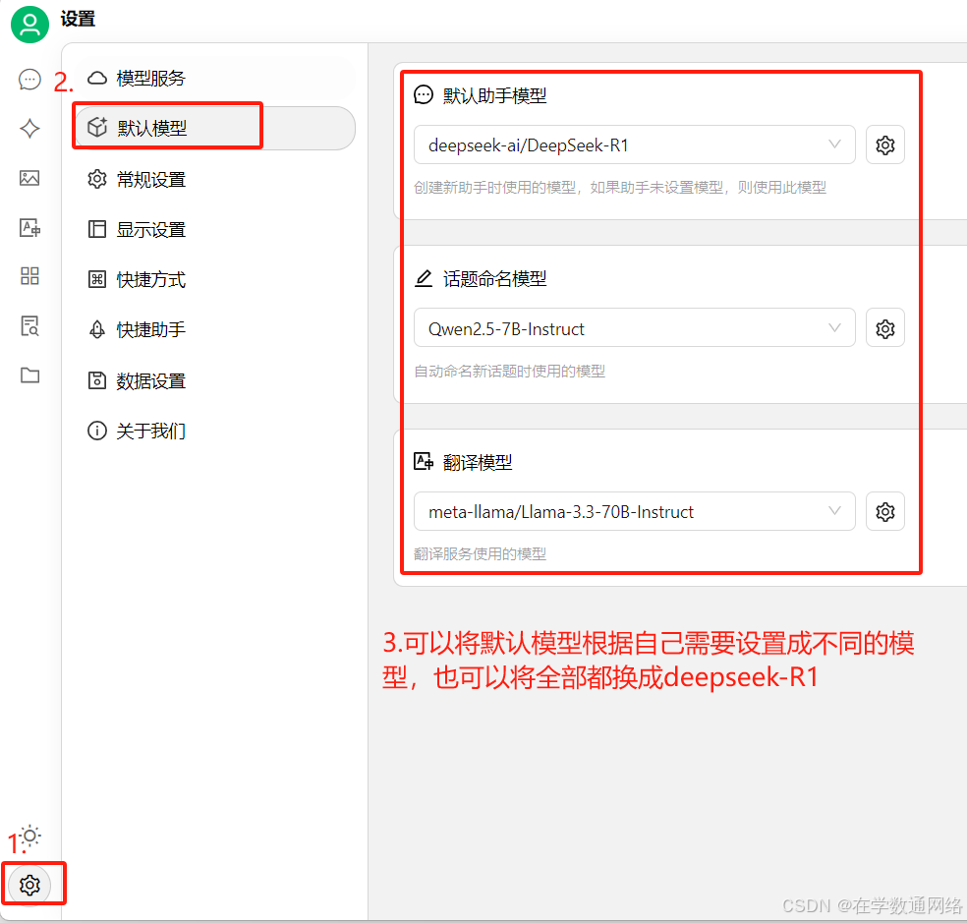Open the 常规设置 menu item
Image resolution: width=967 pixels, height=923 pixels.
click(213, 180)
